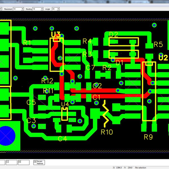The height and width of the screenshot is (169, 169).
Task: Select the U2 component label
Action: [163, 58]
